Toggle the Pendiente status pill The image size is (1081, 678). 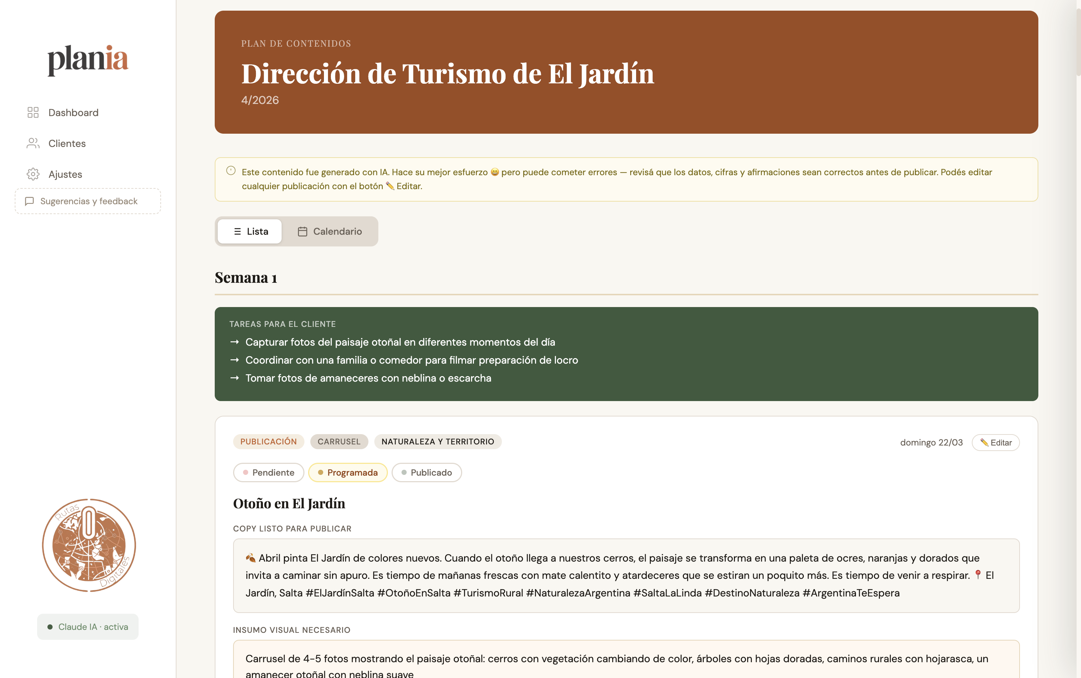point(268,472)
